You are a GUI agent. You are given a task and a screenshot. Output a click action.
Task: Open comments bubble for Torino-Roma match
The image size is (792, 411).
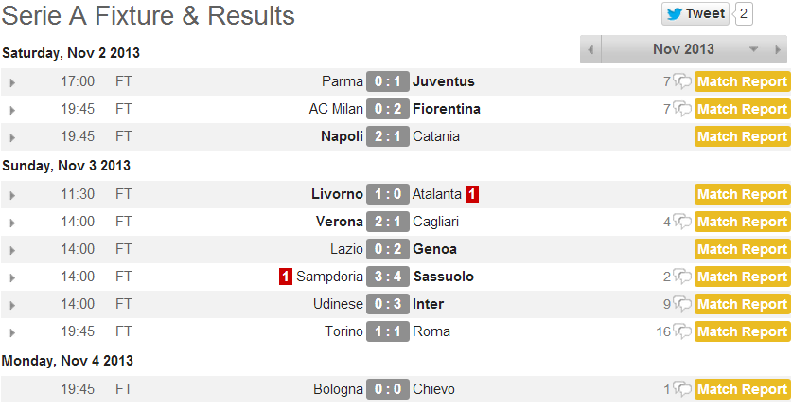tap(682, 332)
